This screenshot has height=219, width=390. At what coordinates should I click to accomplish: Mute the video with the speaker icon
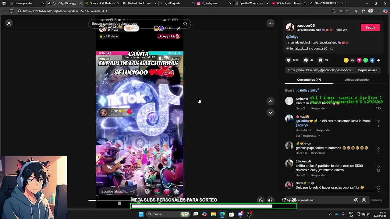click(270, 200)
